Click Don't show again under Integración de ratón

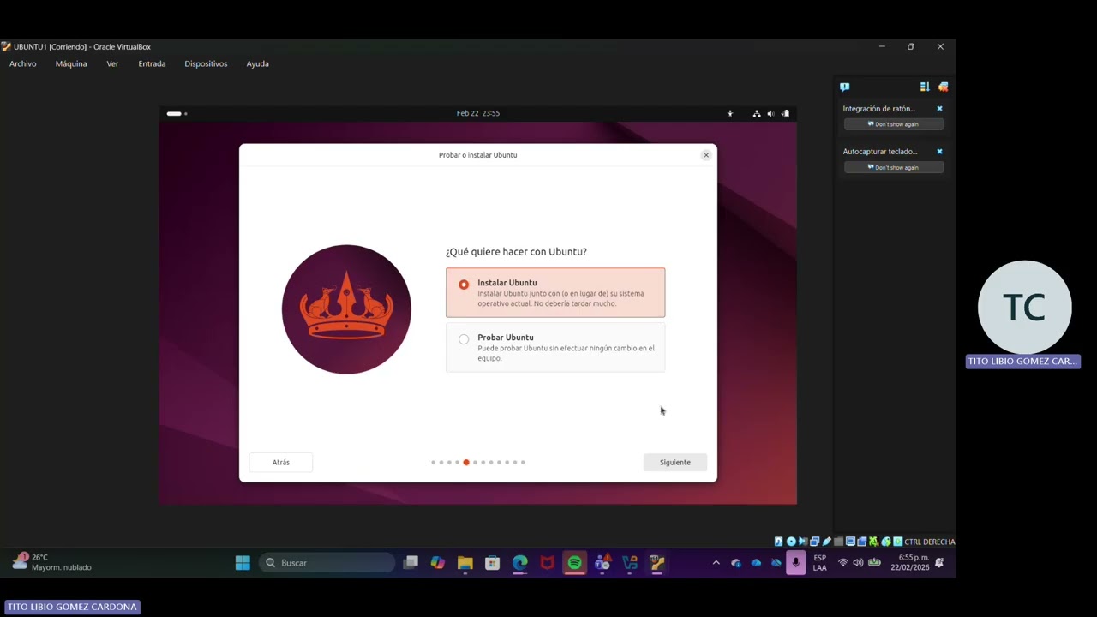[894, 124]
